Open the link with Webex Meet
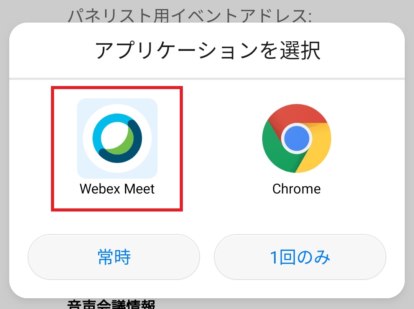The image size is (414, 309). coord(117,149)
